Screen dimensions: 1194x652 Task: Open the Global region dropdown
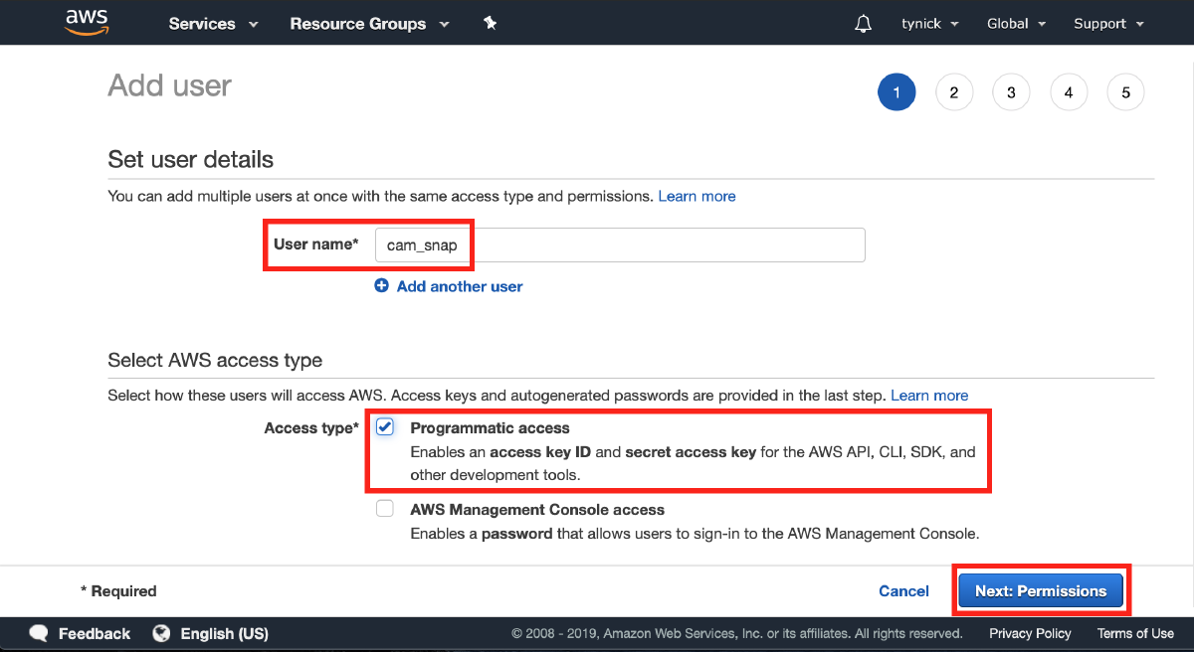(1017, 24)
